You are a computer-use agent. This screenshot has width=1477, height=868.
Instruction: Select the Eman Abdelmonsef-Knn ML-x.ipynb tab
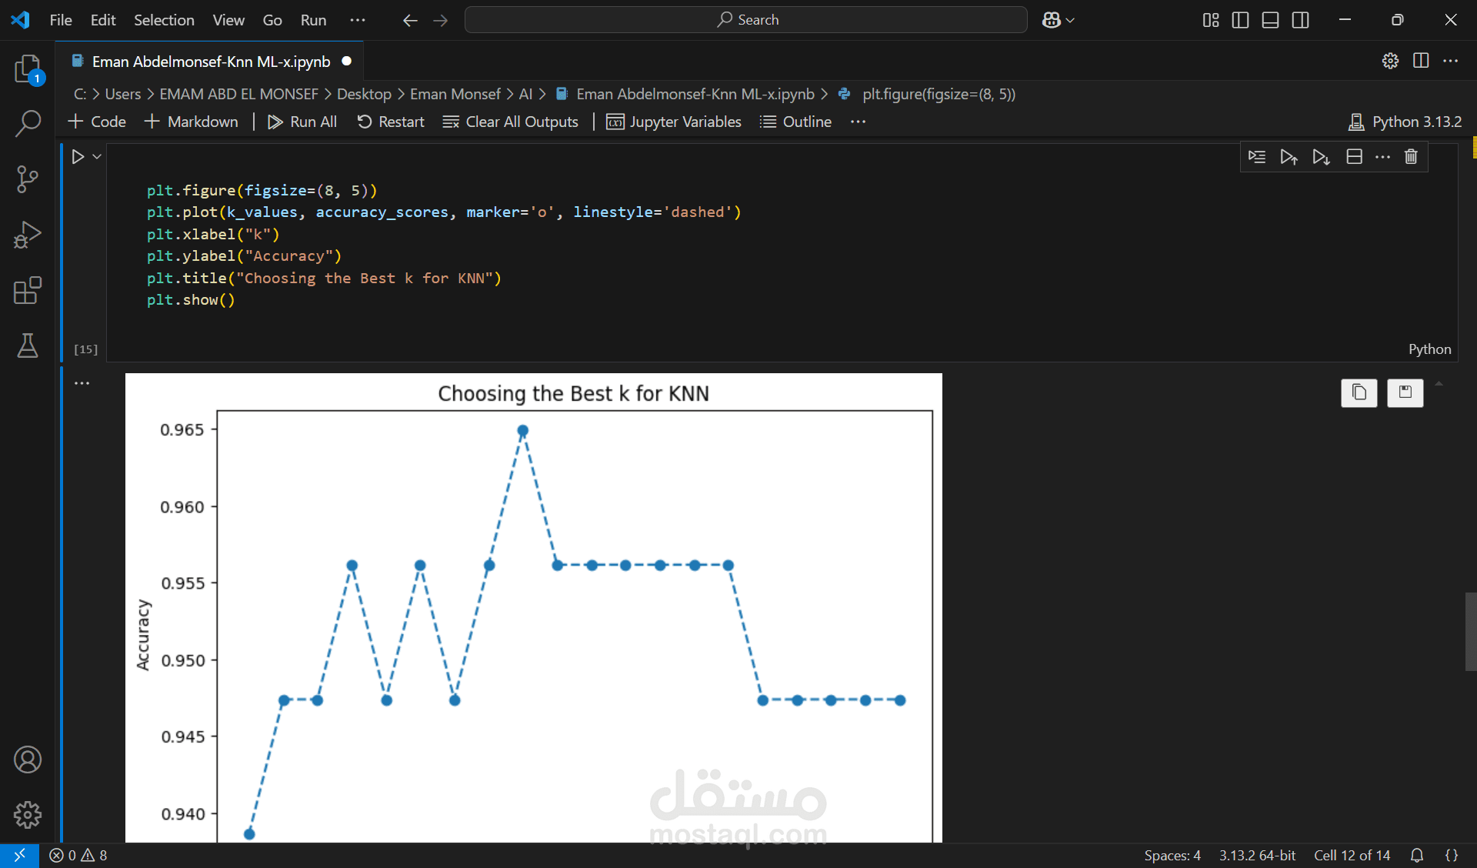click(210, 62)
